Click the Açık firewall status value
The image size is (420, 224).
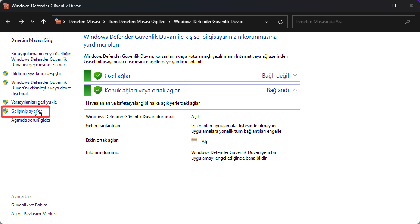click(196, 117)
